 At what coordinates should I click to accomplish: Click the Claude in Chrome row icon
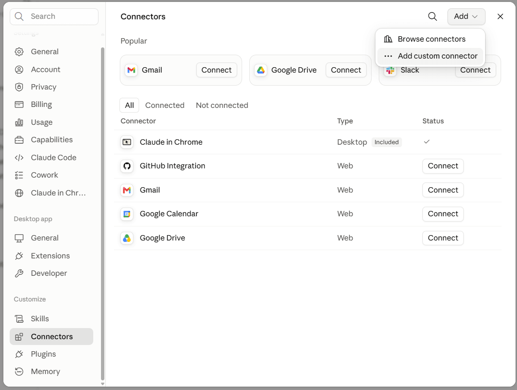[x=127, y=142]
